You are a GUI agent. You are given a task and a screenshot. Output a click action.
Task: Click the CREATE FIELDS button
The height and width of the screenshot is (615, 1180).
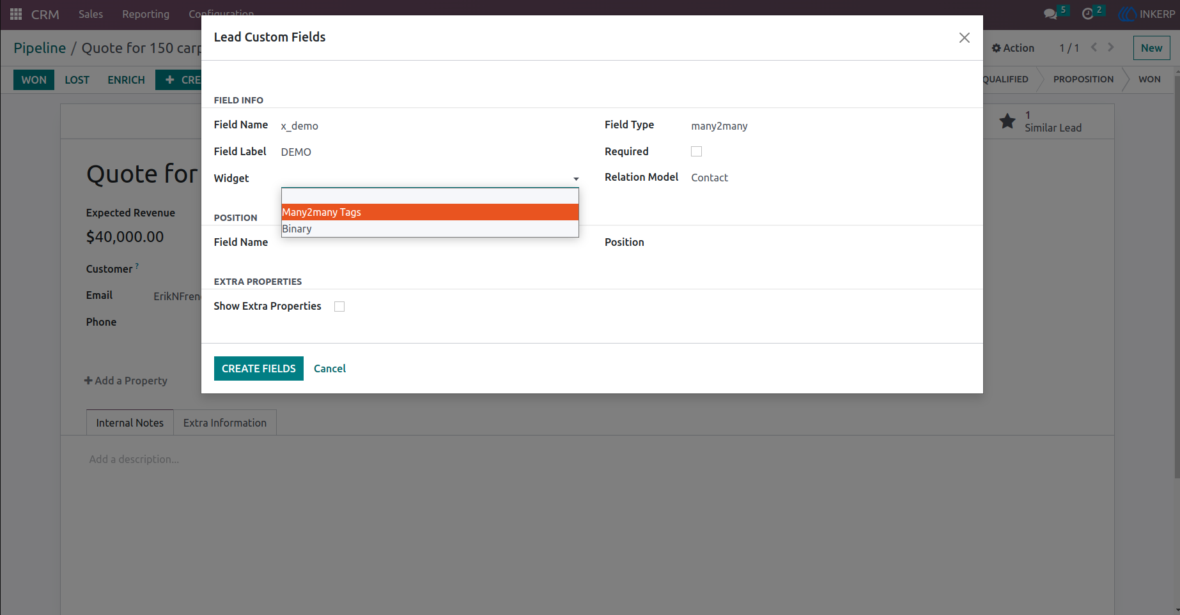(258, 368)
